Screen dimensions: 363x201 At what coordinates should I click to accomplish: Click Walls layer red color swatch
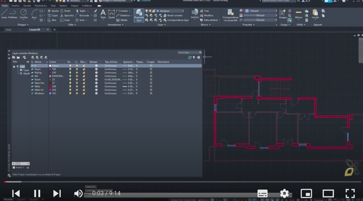(50, 86)
